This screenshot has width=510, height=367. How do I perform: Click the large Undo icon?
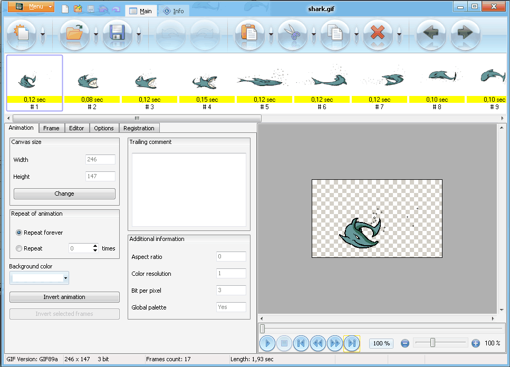pyautogui.click(x=171, y=34)
